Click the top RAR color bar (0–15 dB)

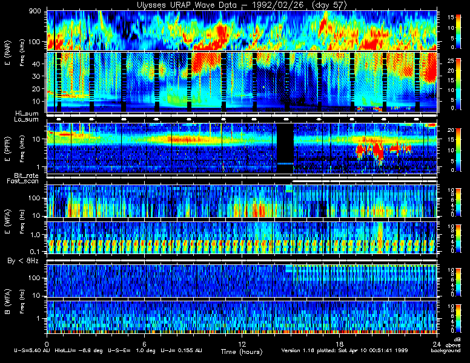click(x=458, y=31)
